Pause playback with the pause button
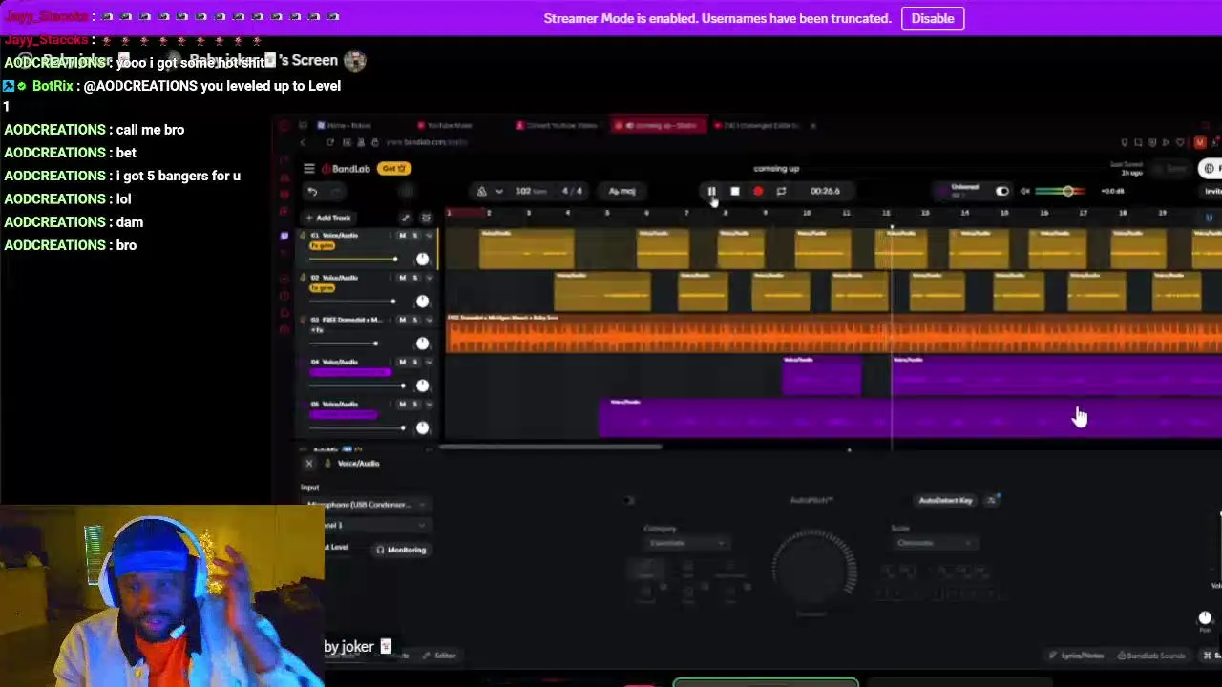1222x687 pixels. [711, 191]
